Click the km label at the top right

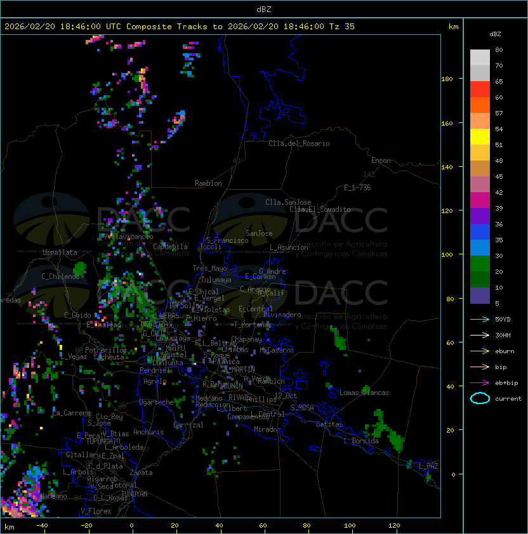[x=453, y=27]
